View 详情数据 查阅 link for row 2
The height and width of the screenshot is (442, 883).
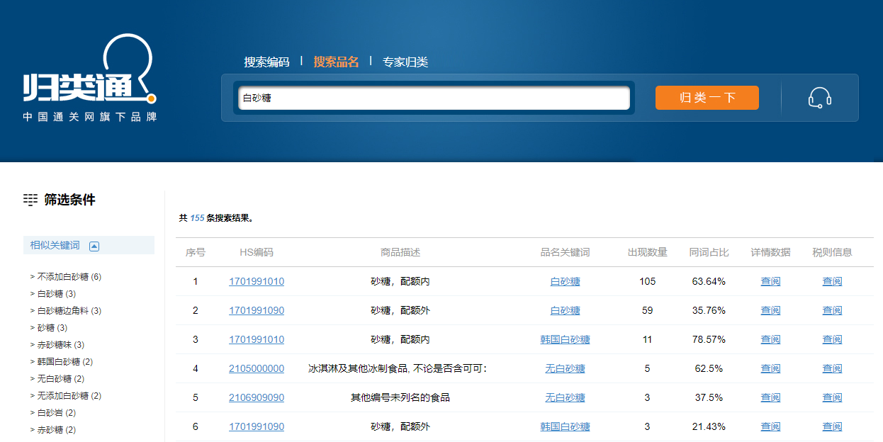click(770, 310)
